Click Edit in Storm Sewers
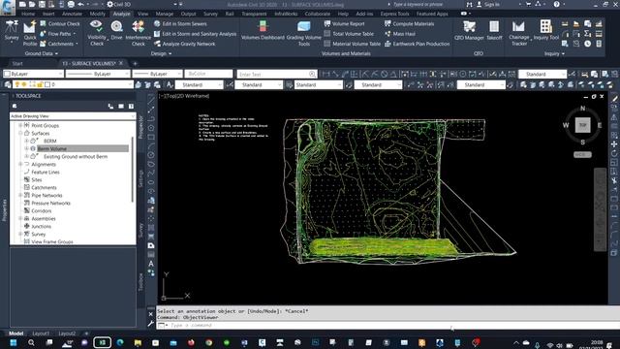620x349 pixels. (x=180, y=23)
